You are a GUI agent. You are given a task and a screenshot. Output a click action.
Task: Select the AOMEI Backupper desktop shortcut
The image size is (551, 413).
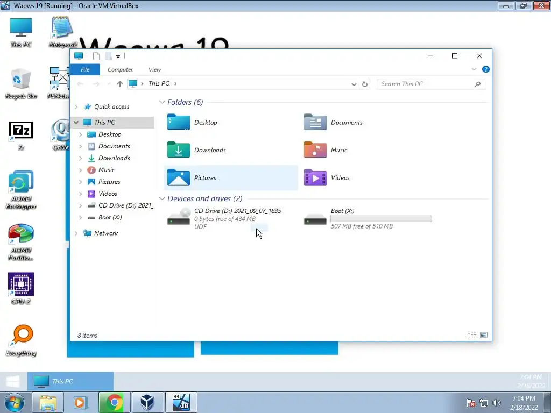pos(21,190)
